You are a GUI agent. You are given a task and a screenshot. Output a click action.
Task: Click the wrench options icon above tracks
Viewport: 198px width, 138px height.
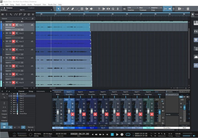[11, 14]
